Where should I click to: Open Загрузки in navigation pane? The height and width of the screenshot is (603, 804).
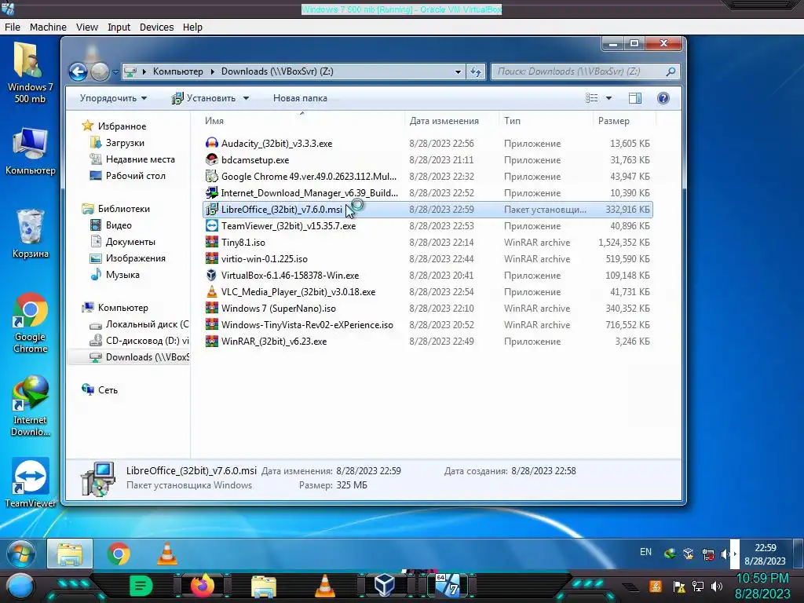point(125,143)
